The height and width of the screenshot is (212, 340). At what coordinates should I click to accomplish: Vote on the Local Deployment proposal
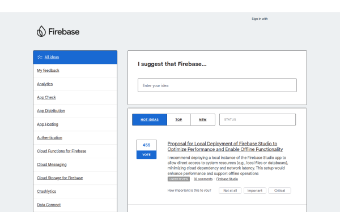point(146,155)
